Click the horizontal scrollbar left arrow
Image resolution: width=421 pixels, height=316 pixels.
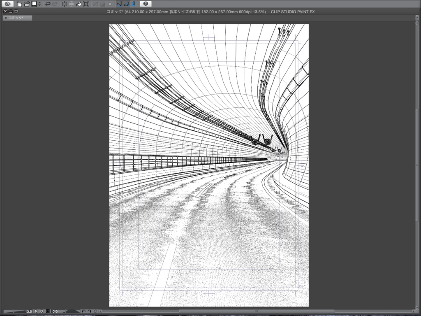100,311
